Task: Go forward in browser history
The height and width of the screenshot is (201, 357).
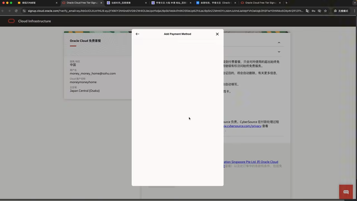Action: pos(9,11)
